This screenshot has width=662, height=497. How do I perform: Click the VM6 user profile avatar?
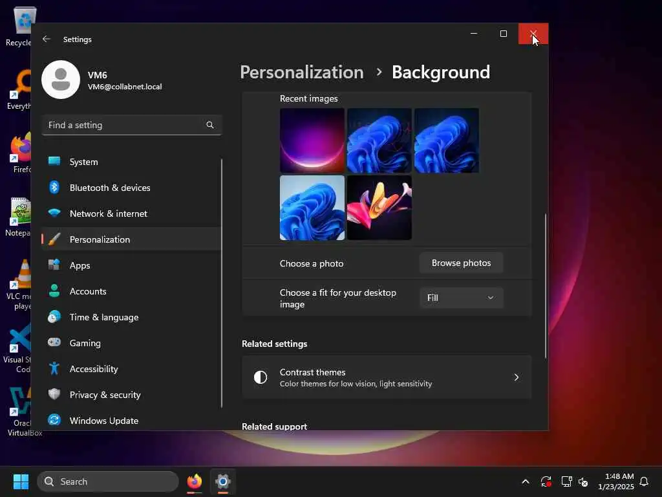tap(61, 80)
